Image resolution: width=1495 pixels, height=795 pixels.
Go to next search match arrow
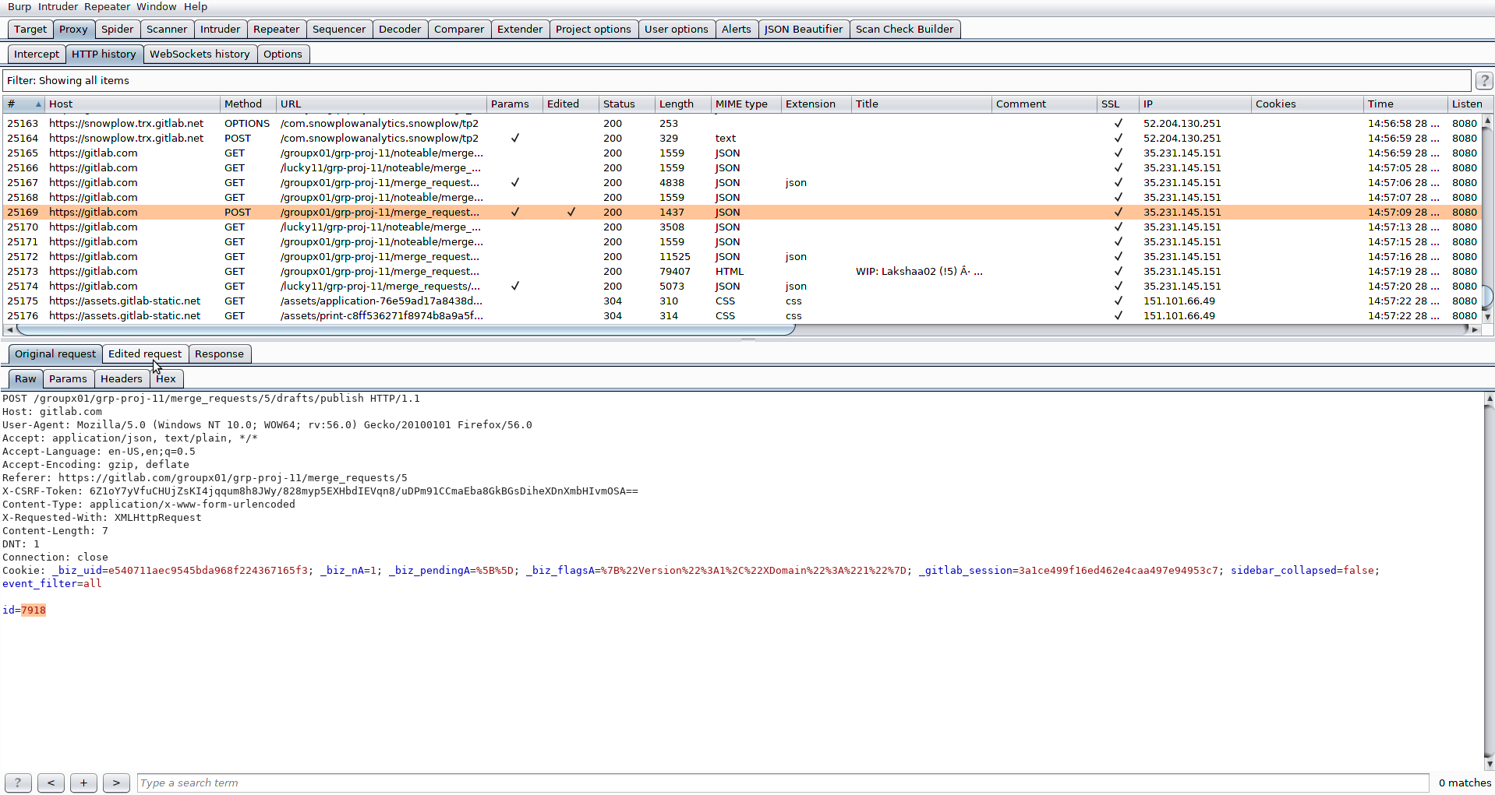[116, 783]
